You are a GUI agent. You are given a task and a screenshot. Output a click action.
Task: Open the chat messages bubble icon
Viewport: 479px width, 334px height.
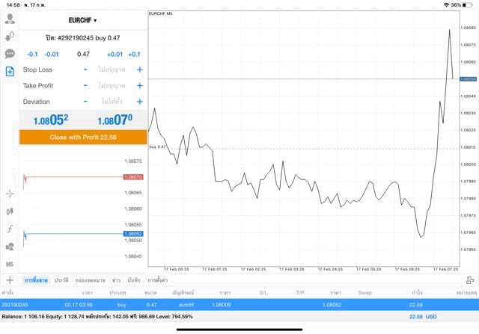10,54
